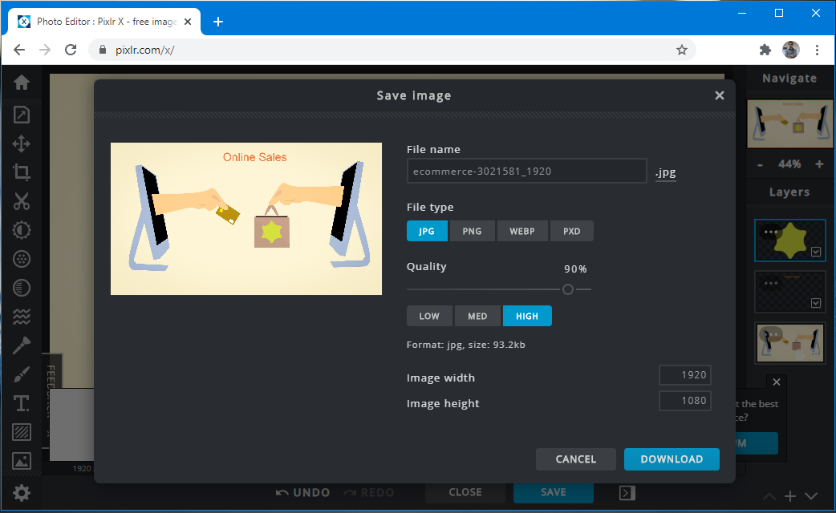Choose the WEBP file type tab
This screenshot has width=836, height=513.
(x=522, y=231)
